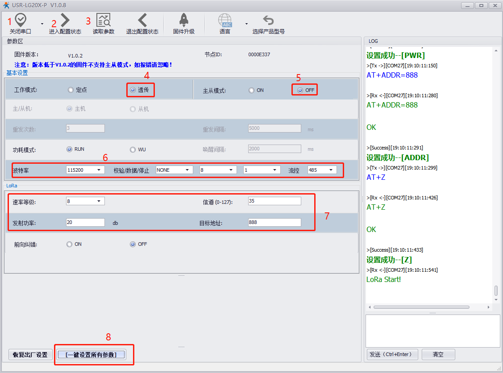Turn master-slave mode (主从模式) ON

click(x=252, y=90)
